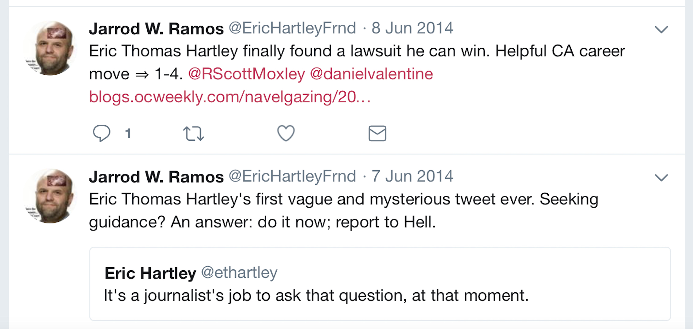Like the tweet with the heart icon
The width and height of the screenshot is (693, 329).
click(x=286, y=133)
